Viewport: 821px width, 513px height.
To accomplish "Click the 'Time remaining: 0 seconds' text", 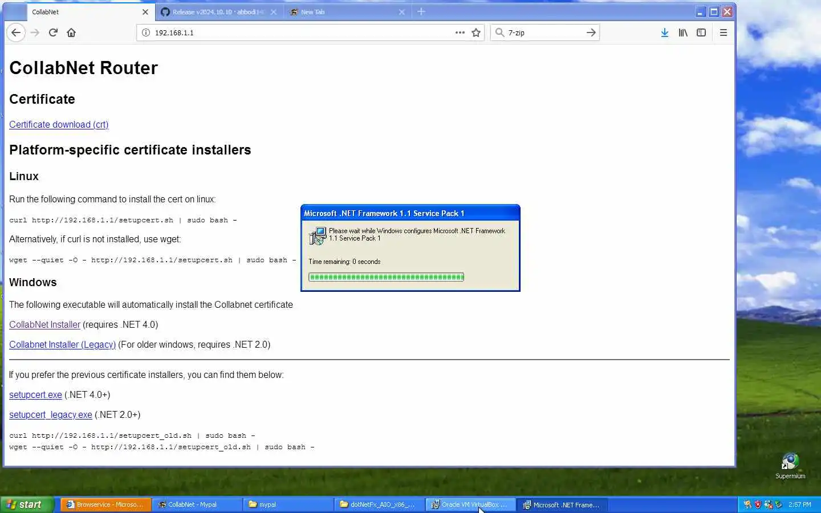I will 344,262.
